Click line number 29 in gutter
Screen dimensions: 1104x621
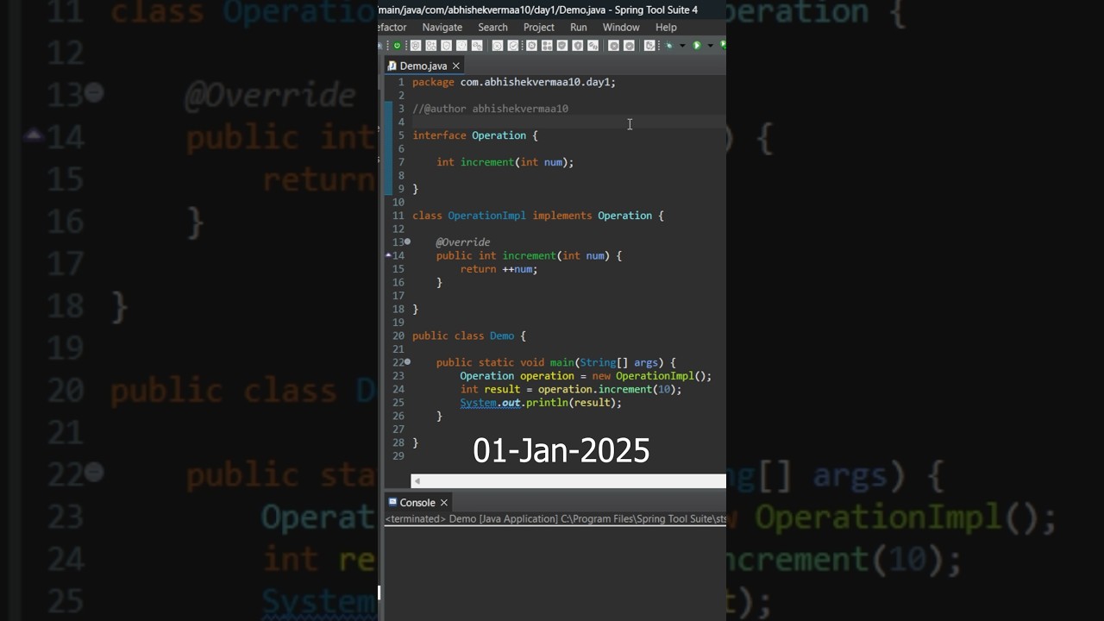398,456
